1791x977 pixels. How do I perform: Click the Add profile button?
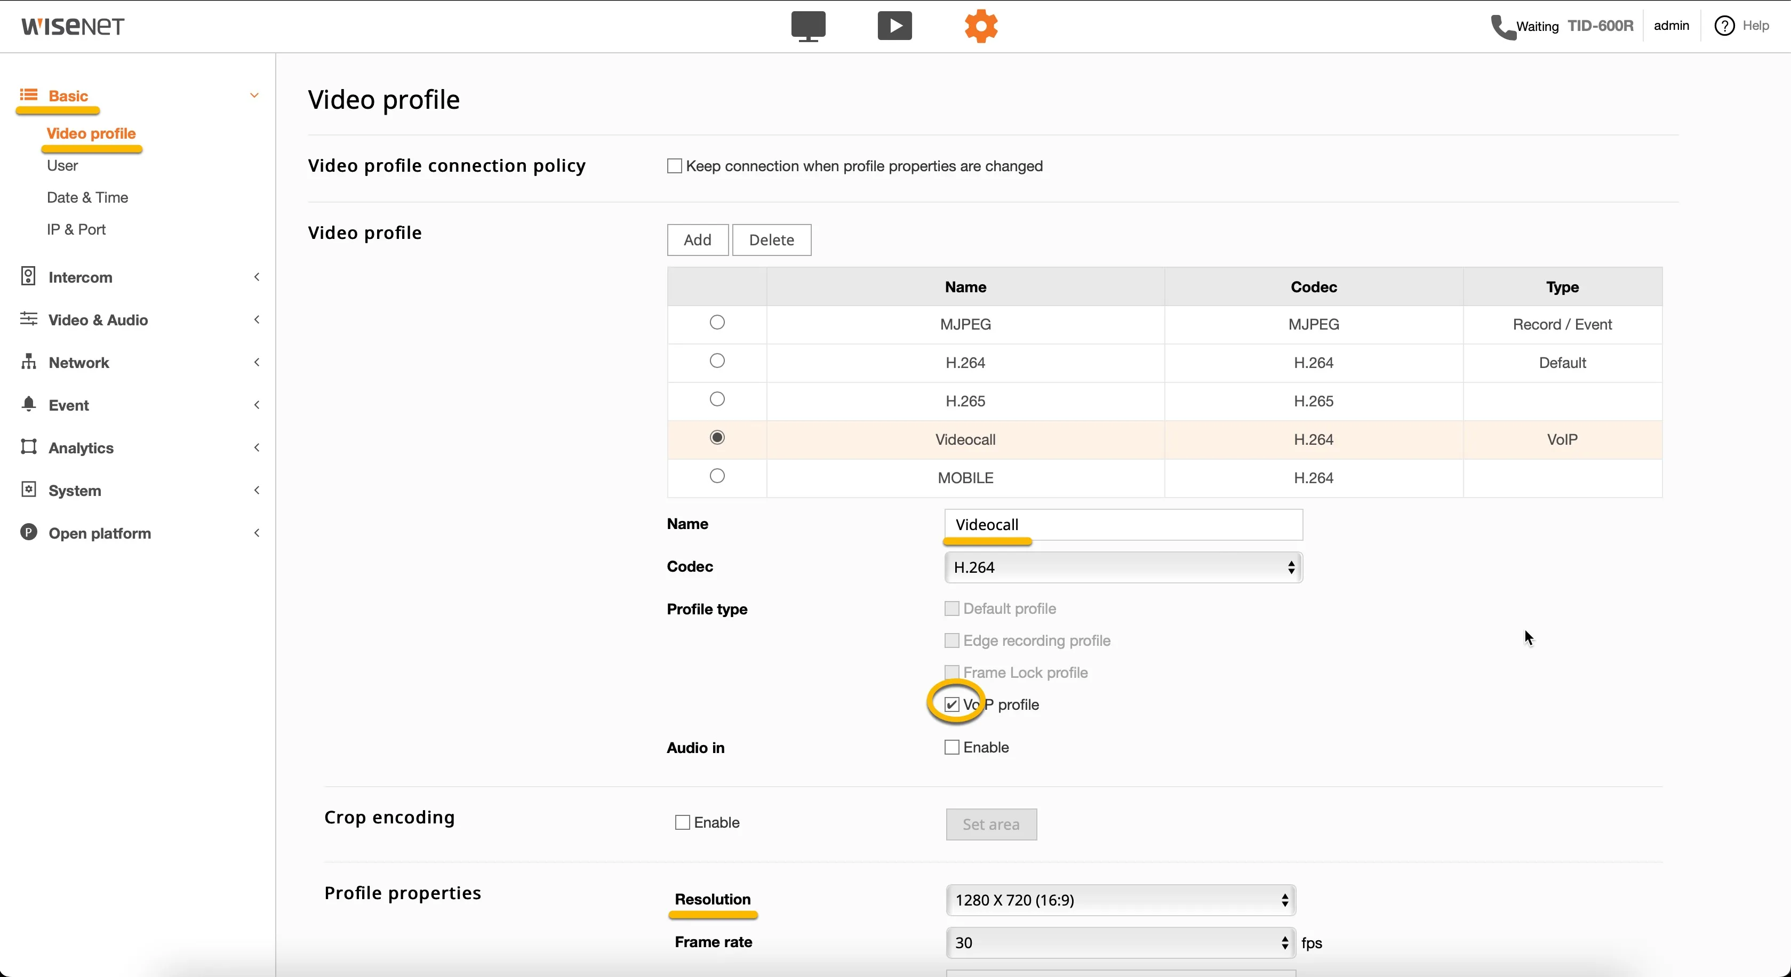(x=697, y=240)
